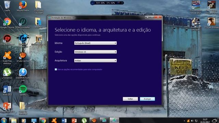
Task: Open the media player taskbar icon
Action: 24,120
